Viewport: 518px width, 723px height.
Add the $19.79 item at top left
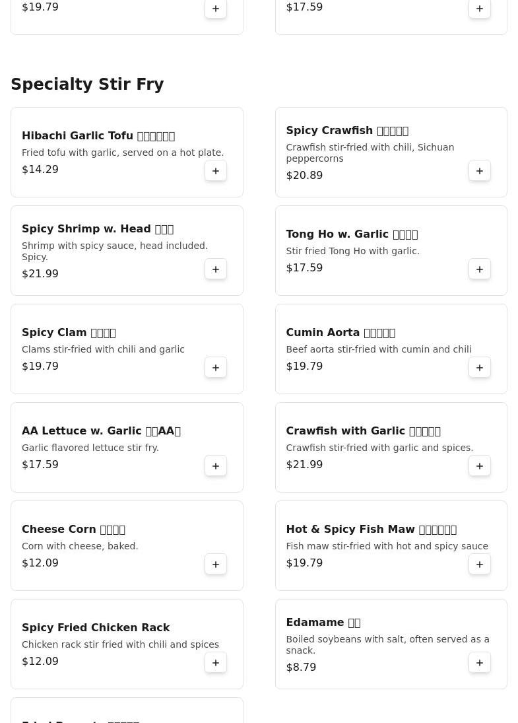pos(216,9)
